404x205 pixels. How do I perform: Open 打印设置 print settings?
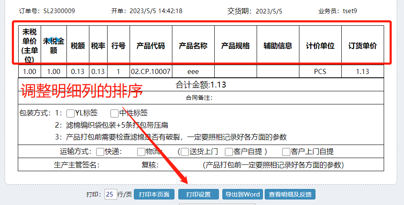pos(198,194)
